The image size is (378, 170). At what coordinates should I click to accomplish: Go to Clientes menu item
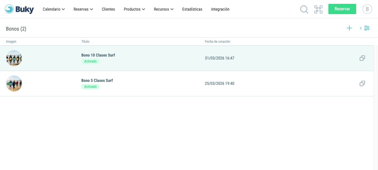(x=108, y=9)
